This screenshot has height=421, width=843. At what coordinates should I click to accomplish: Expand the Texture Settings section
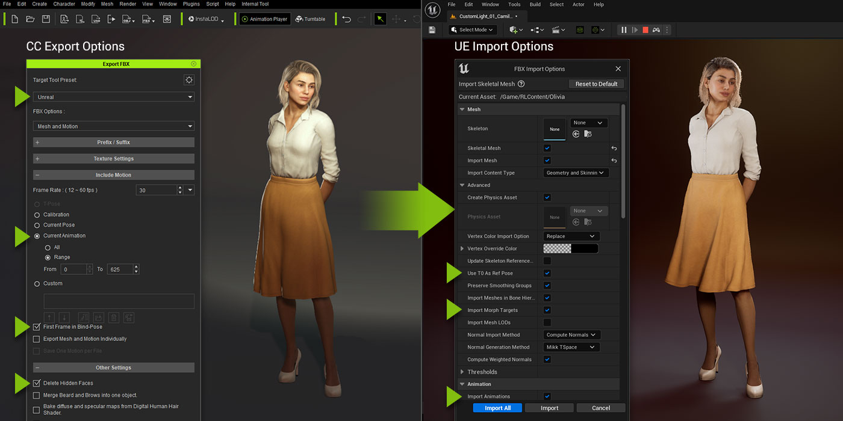[x=114, y=159]
